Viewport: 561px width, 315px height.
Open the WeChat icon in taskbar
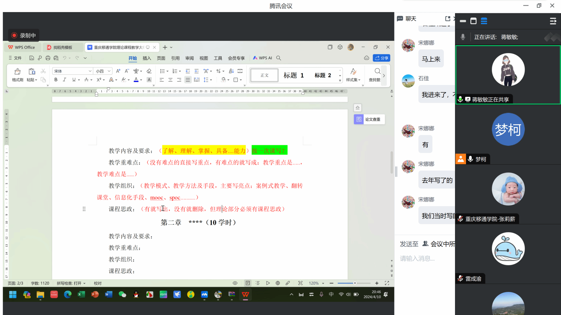[x=122, y=294]
